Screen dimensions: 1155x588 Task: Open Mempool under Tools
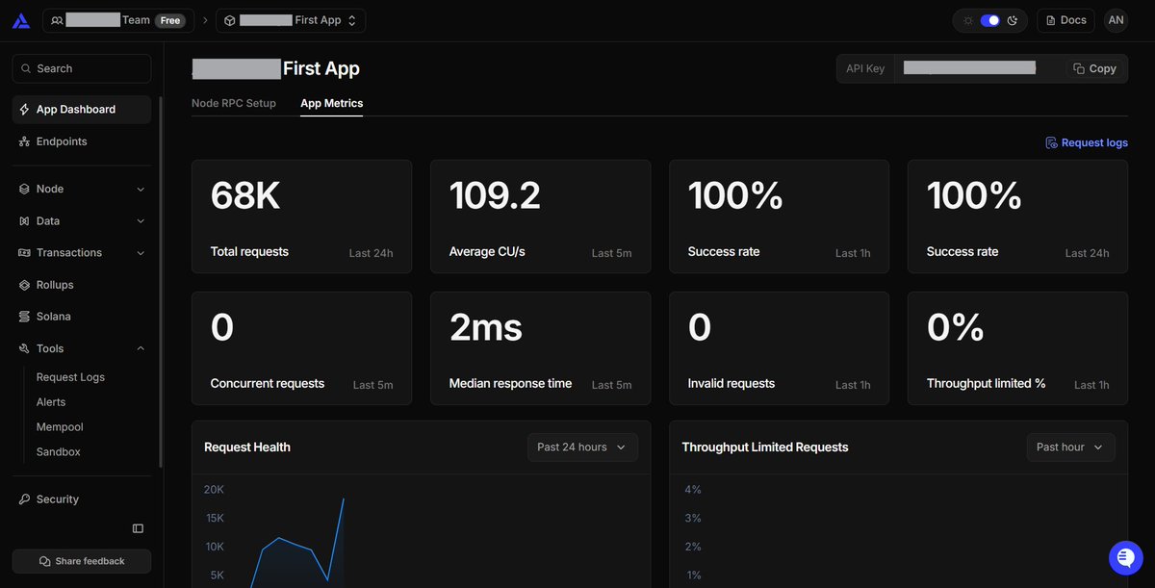(x=60, y=427)
